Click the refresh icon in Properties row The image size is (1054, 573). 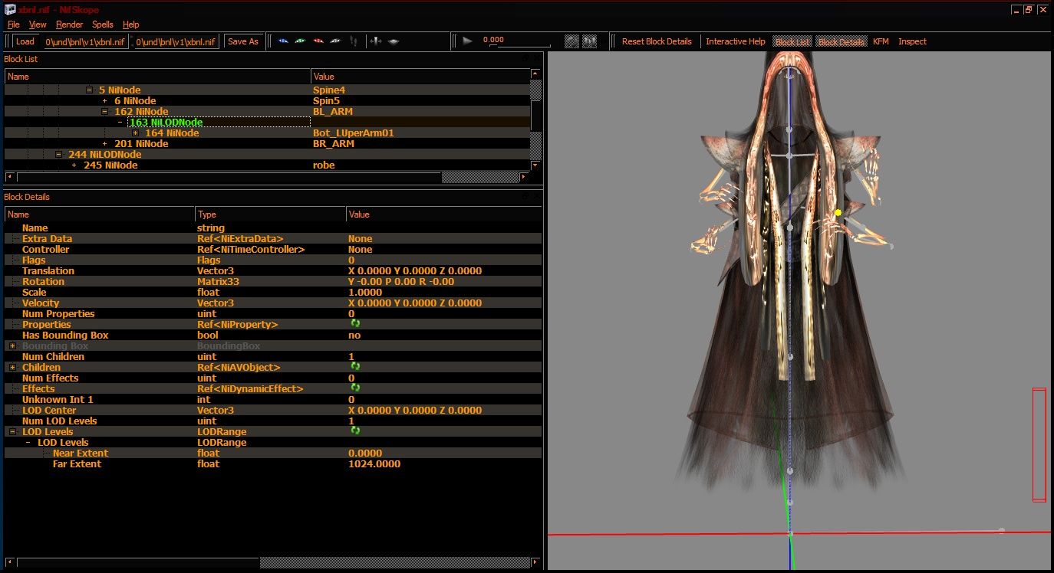point(355,324)
